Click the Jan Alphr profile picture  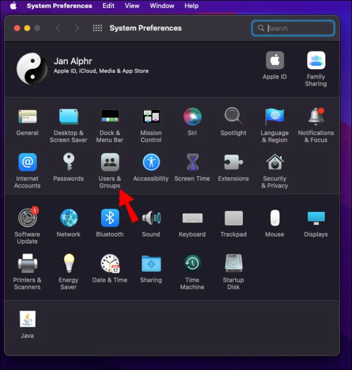32,69
